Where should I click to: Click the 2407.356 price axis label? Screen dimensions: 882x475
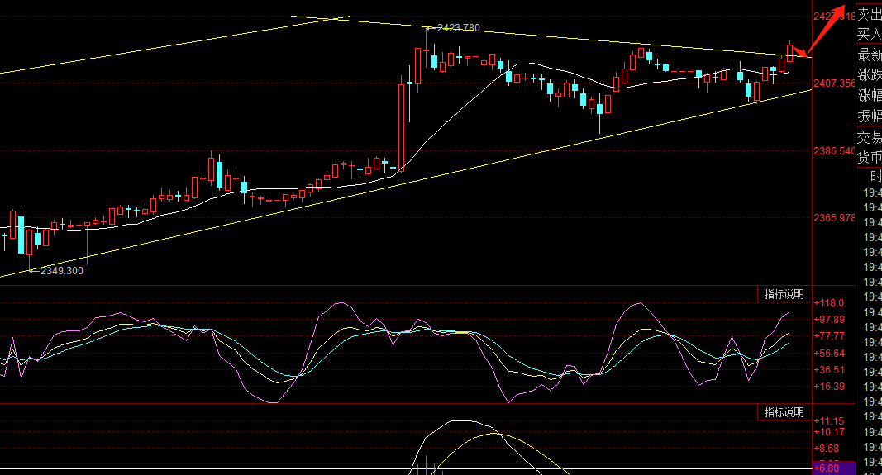click(834, 83)
